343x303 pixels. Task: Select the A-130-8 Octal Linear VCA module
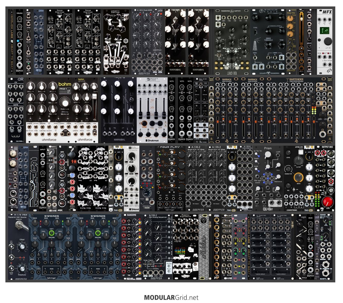coord(245,178)
